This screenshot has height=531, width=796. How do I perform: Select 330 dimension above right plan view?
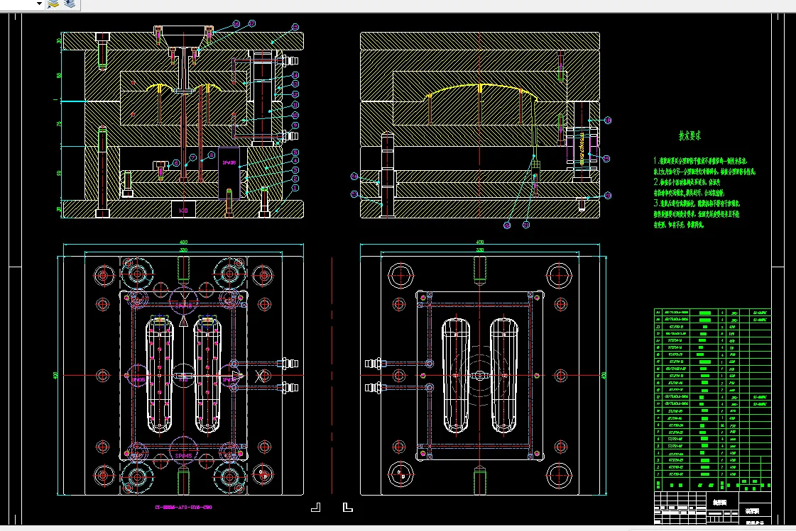coord(480,250)
